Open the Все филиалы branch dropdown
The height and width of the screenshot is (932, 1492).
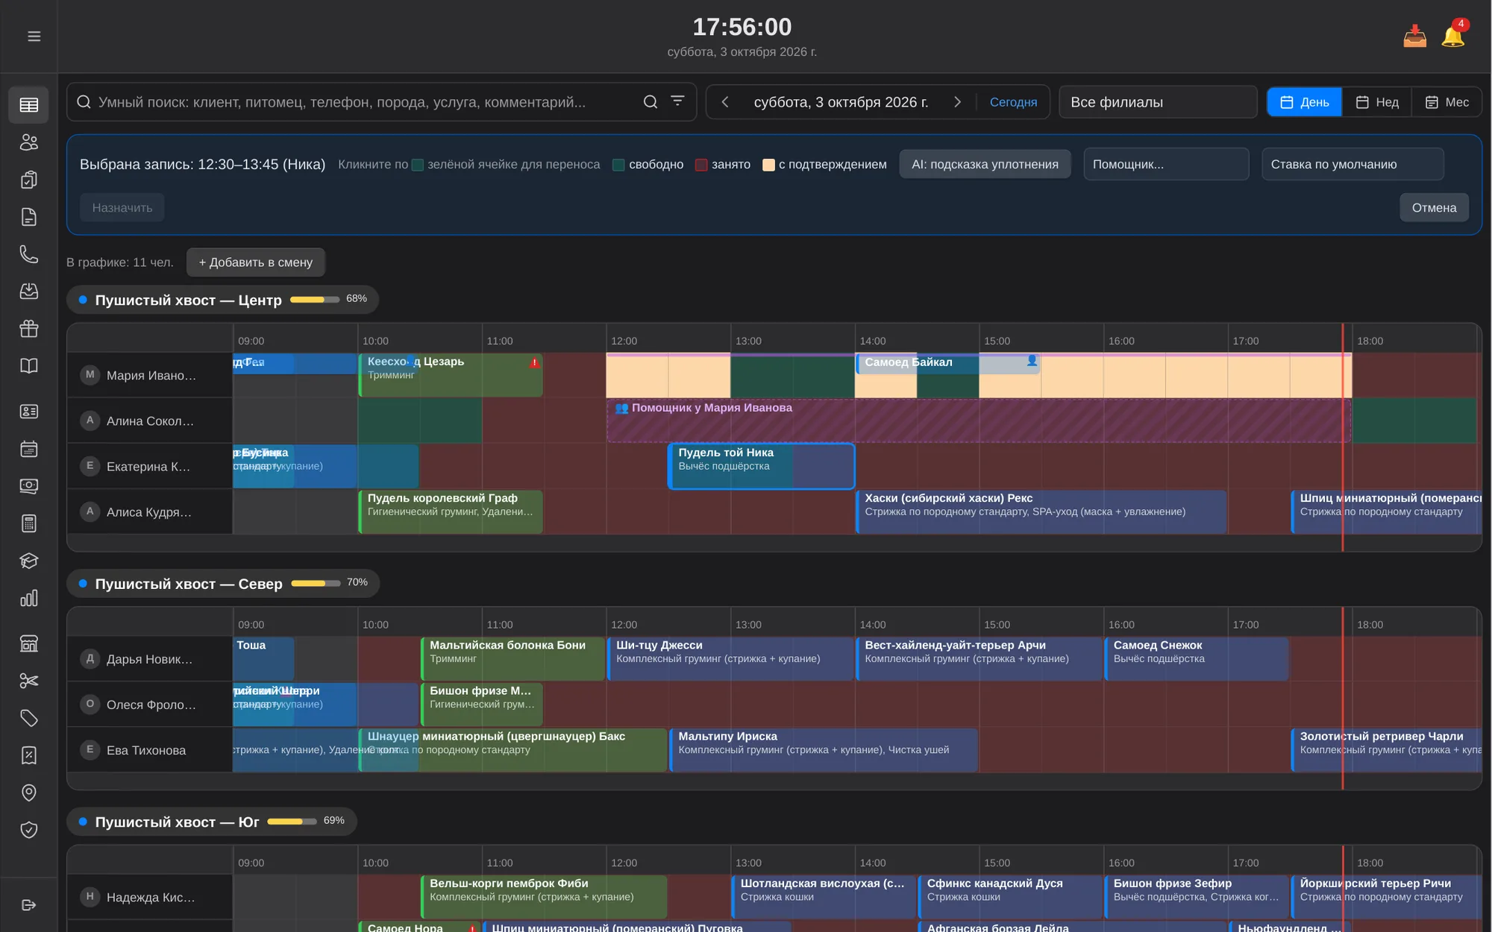(x=1158, y=101)
